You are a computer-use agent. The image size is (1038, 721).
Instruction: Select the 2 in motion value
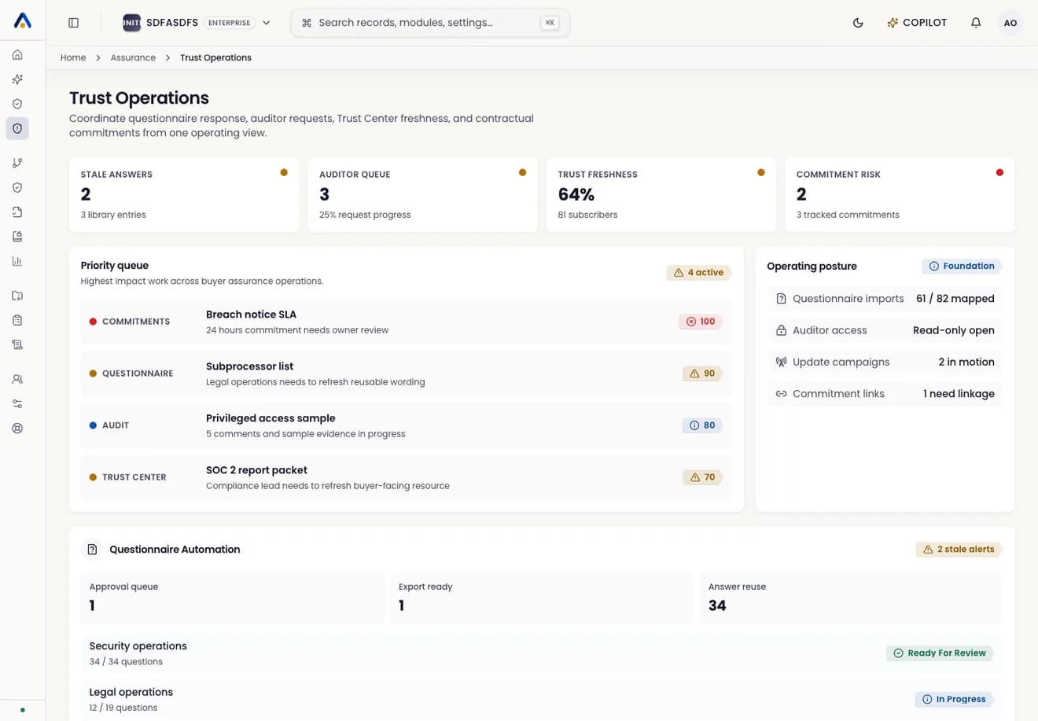[x=966, y=362]
